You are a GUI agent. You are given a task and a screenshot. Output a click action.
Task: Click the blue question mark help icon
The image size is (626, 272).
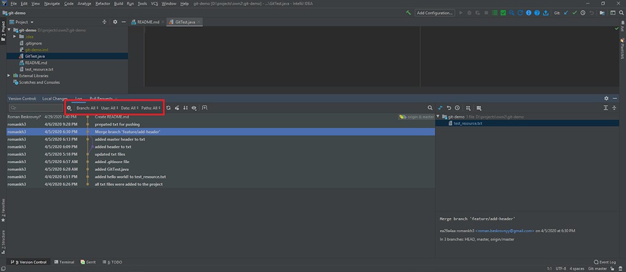click(537, 13)
